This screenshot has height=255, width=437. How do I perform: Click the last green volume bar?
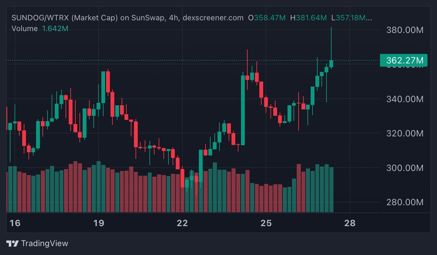(x=331, y=190)
